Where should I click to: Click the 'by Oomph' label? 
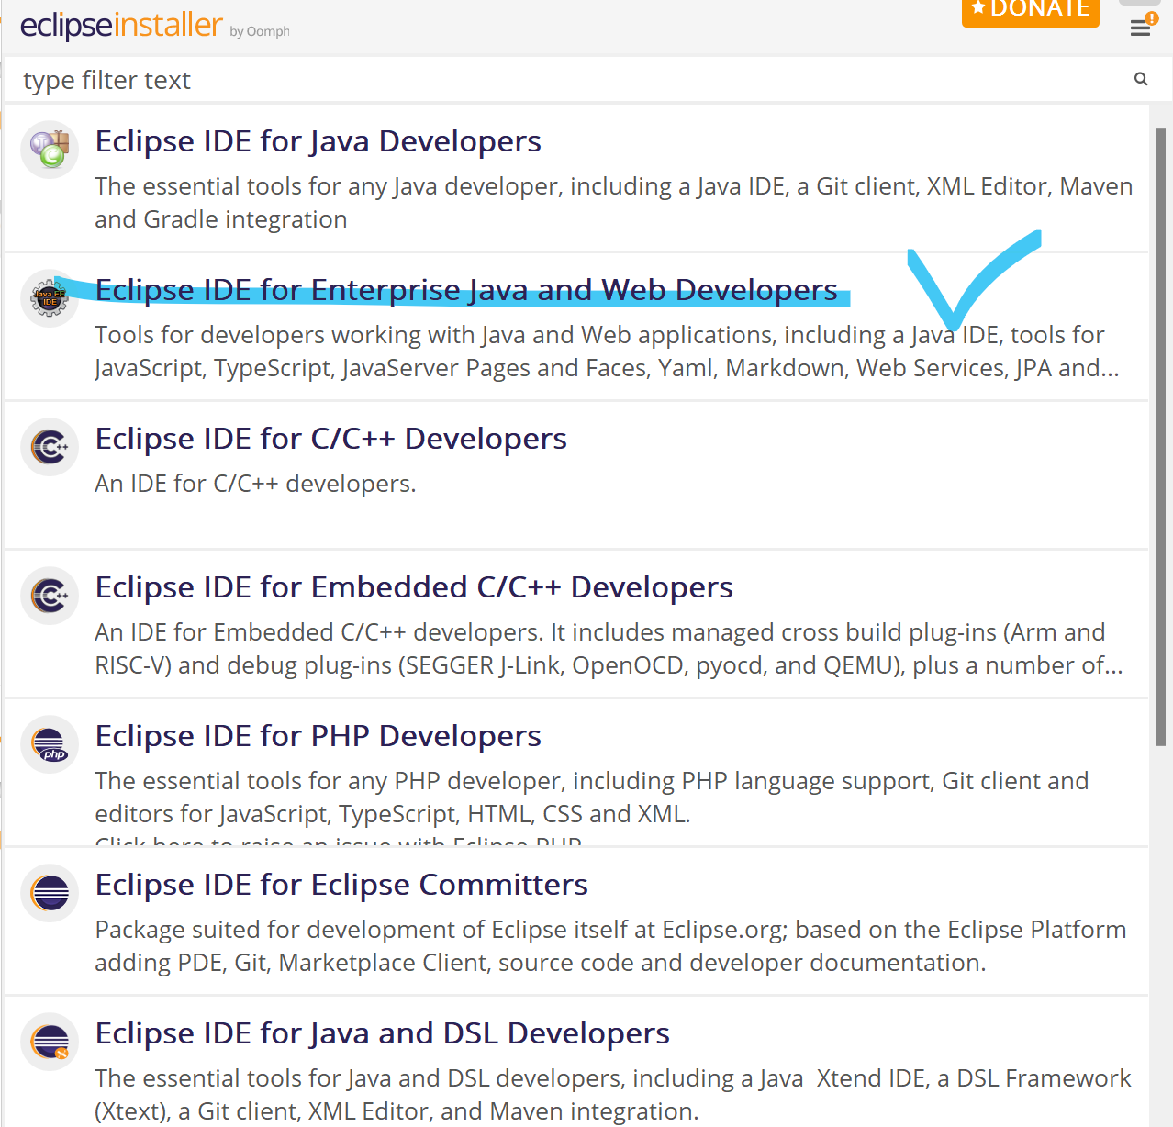coord(260,31)
